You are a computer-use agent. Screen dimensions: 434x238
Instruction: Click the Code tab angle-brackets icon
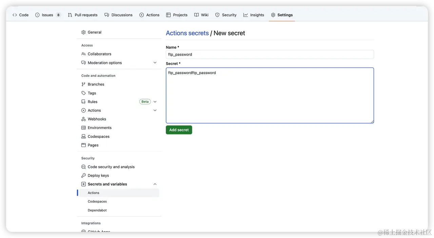coord(15,15)
